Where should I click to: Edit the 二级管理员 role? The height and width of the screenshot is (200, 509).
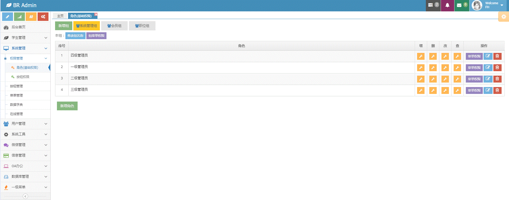coord(488,79)
